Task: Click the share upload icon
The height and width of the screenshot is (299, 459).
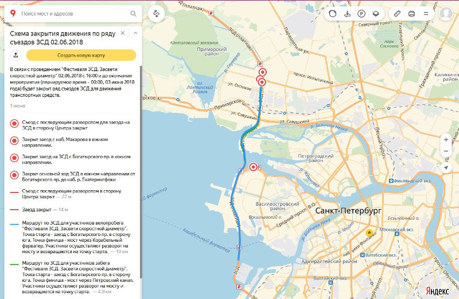Action: click(16, 55)
